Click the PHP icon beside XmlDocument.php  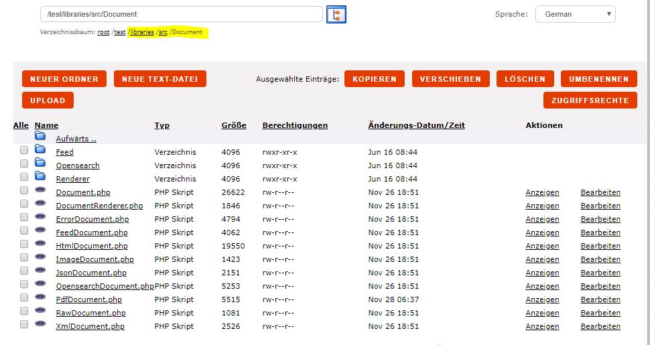[40, 324]
